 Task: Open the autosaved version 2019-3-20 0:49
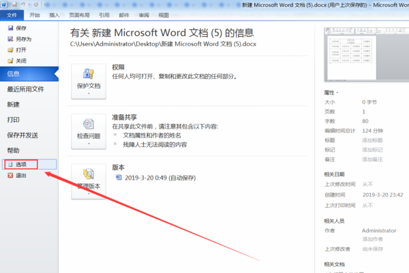(x=156, y=178)
